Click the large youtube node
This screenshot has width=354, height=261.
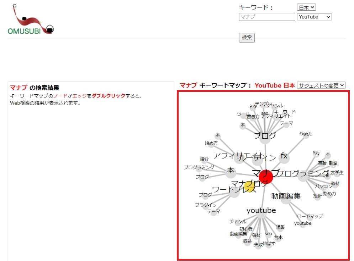click(x=261, y=213)
